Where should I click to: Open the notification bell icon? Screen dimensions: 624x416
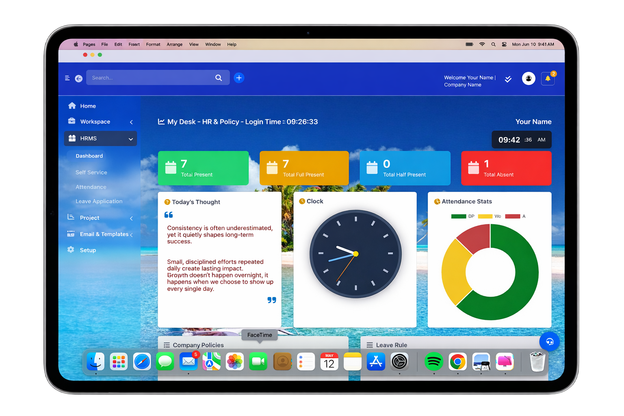click(x=548, y=78)
